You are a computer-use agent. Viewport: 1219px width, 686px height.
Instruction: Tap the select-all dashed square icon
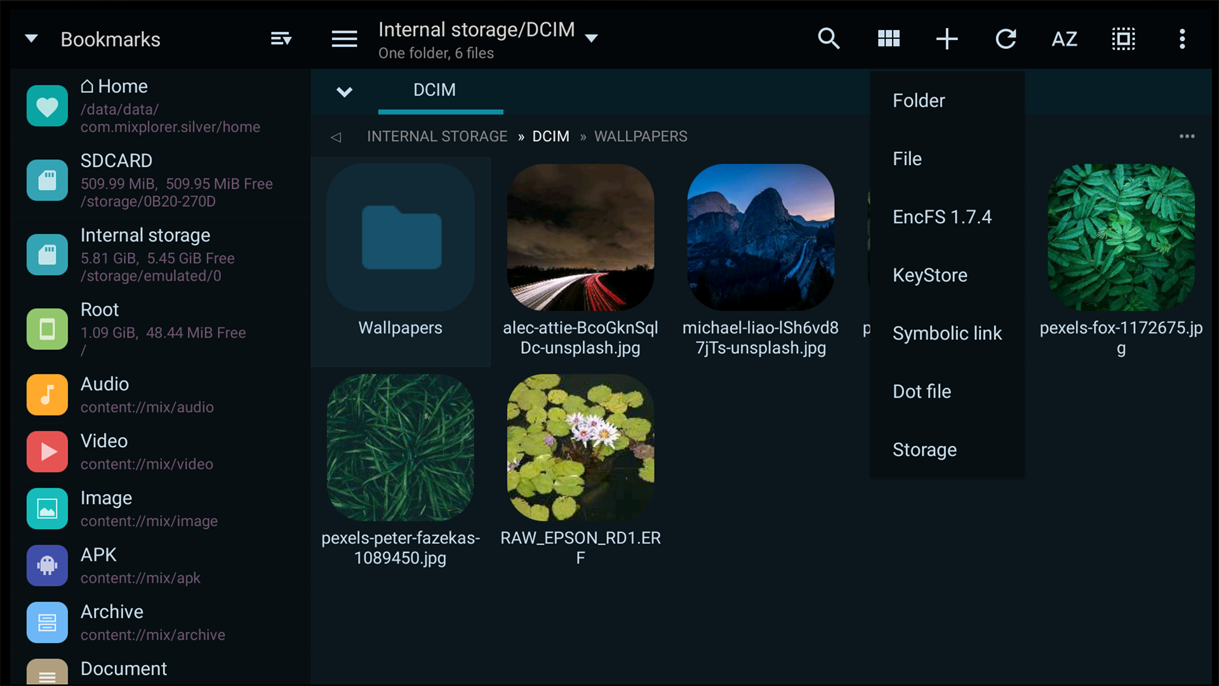pos(1123,39)
